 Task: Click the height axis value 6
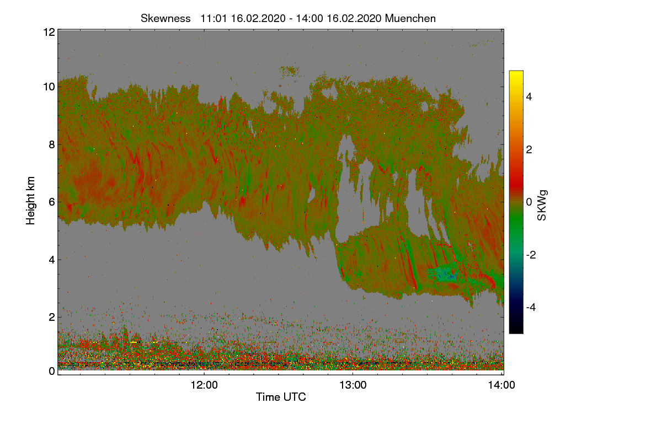(51, 202)
